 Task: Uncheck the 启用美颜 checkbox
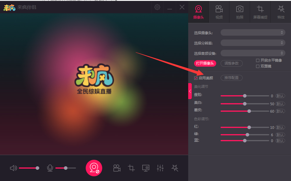pos(196,78)
